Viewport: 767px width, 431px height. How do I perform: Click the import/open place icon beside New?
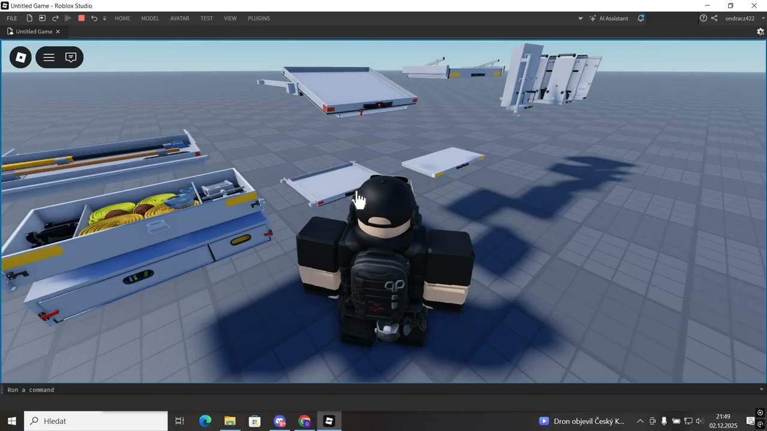(x=42, y=19)
